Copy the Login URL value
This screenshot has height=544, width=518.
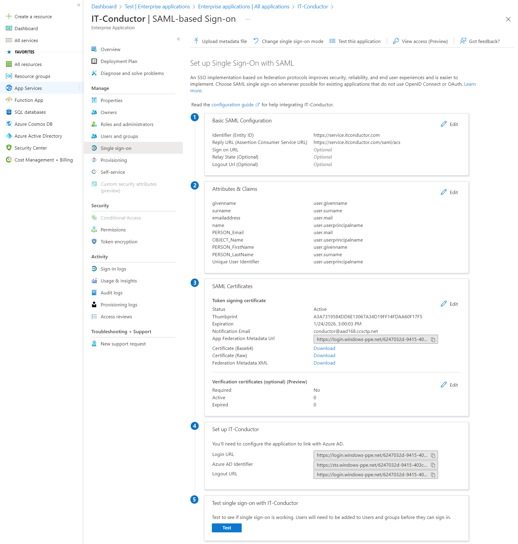(433, 455)
